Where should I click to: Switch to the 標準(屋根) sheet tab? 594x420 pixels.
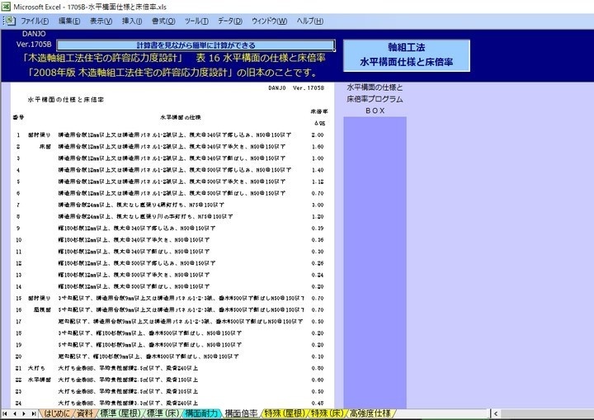point(120,413)
